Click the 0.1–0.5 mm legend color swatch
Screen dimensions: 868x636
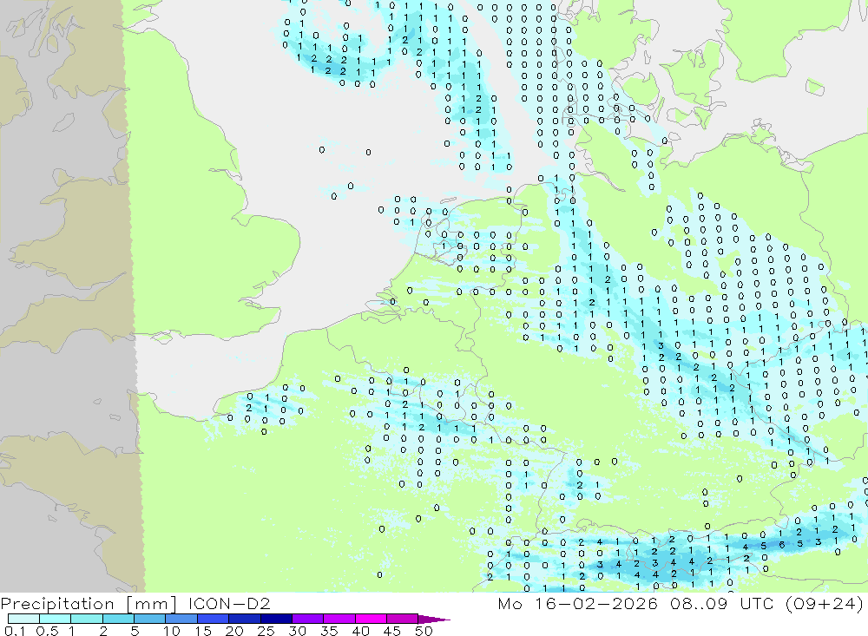pyautogui.click(x=23, y=619)
